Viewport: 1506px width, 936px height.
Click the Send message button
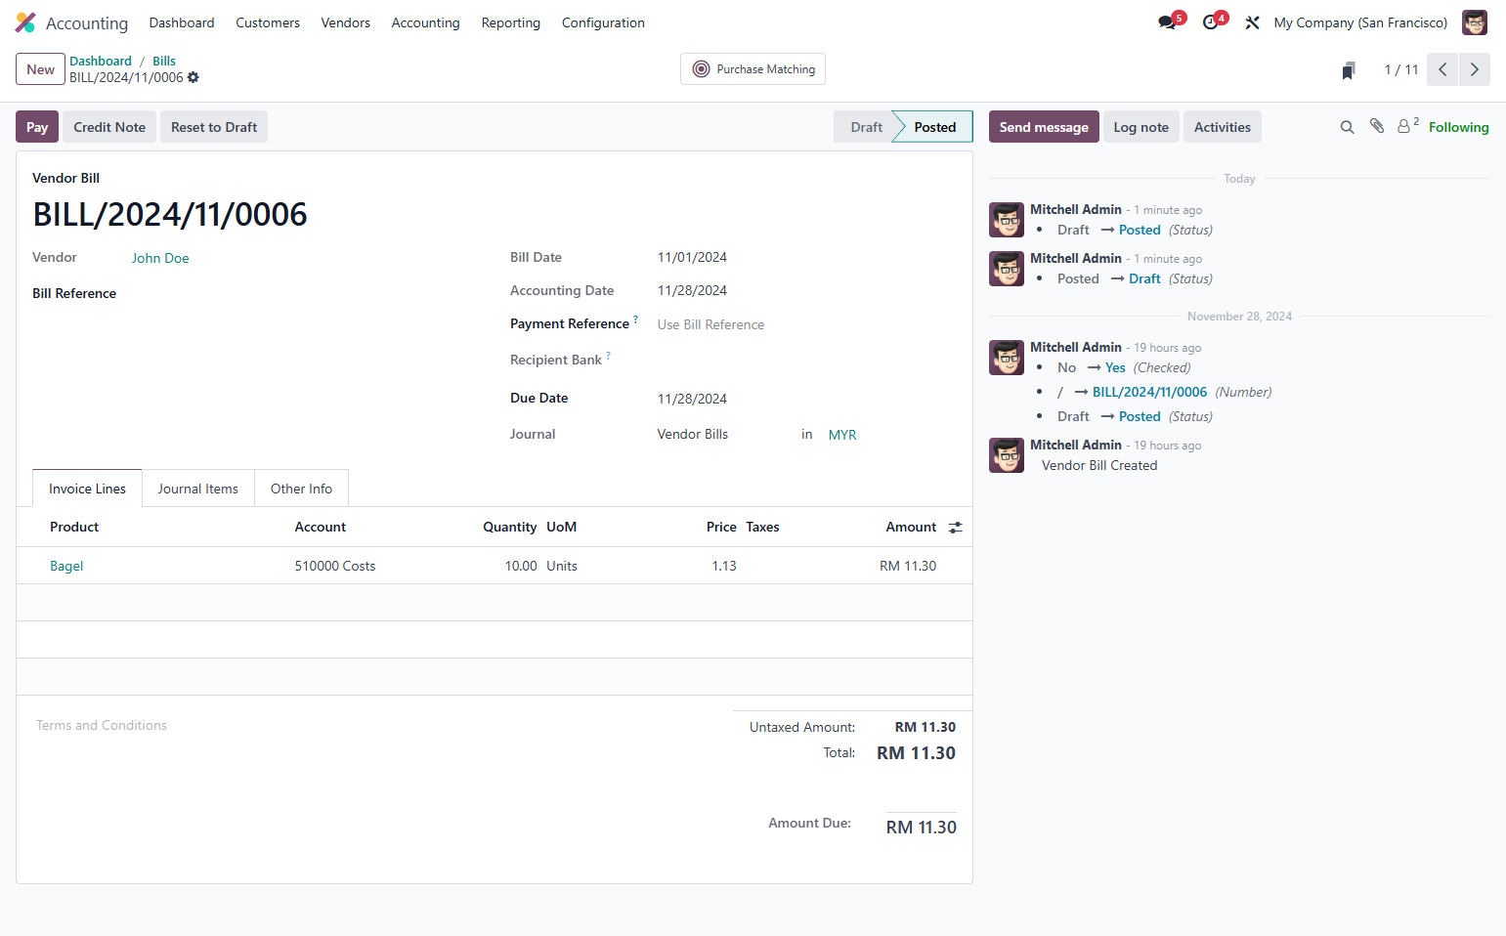(x=1044, y=127)
